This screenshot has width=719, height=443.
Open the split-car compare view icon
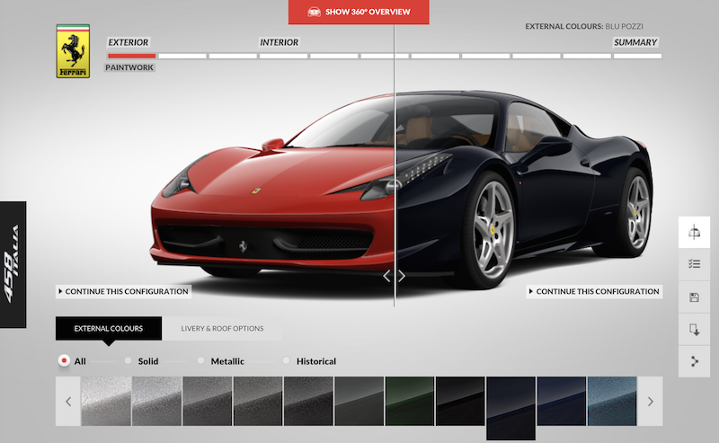694,233
